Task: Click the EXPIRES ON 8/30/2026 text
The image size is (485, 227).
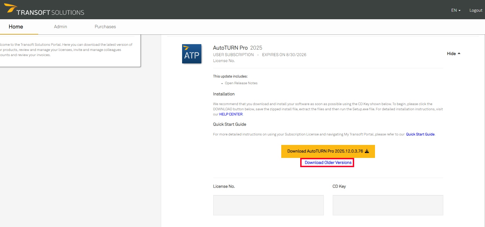Action: [284, 55]
